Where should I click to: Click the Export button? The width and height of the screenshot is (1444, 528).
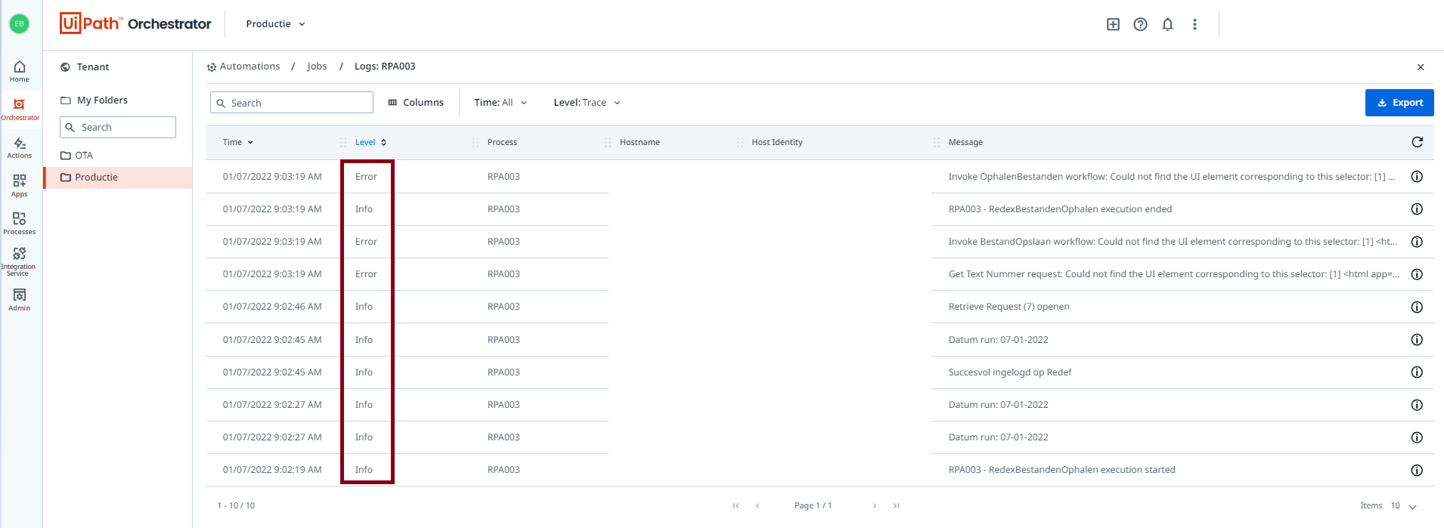tap(1399, 103)
